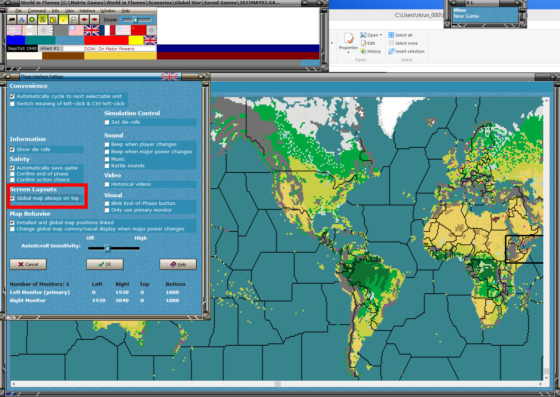Screen dimensions: 560x397
Task: Click the blue letter A toolbar icon
Action: [22, 20]
